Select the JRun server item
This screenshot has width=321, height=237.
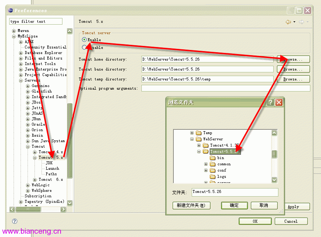36,119
